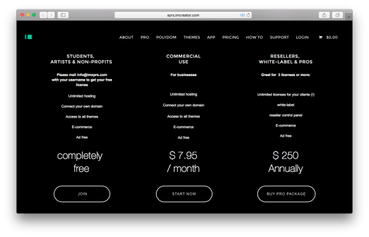Click the BUY PRO PACKAGE button

[x=286, y=194]
